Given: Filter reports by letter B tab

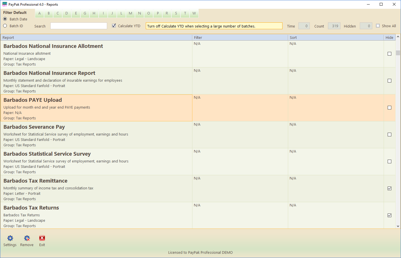Looking at the screenshot, I should click(49, 13).
